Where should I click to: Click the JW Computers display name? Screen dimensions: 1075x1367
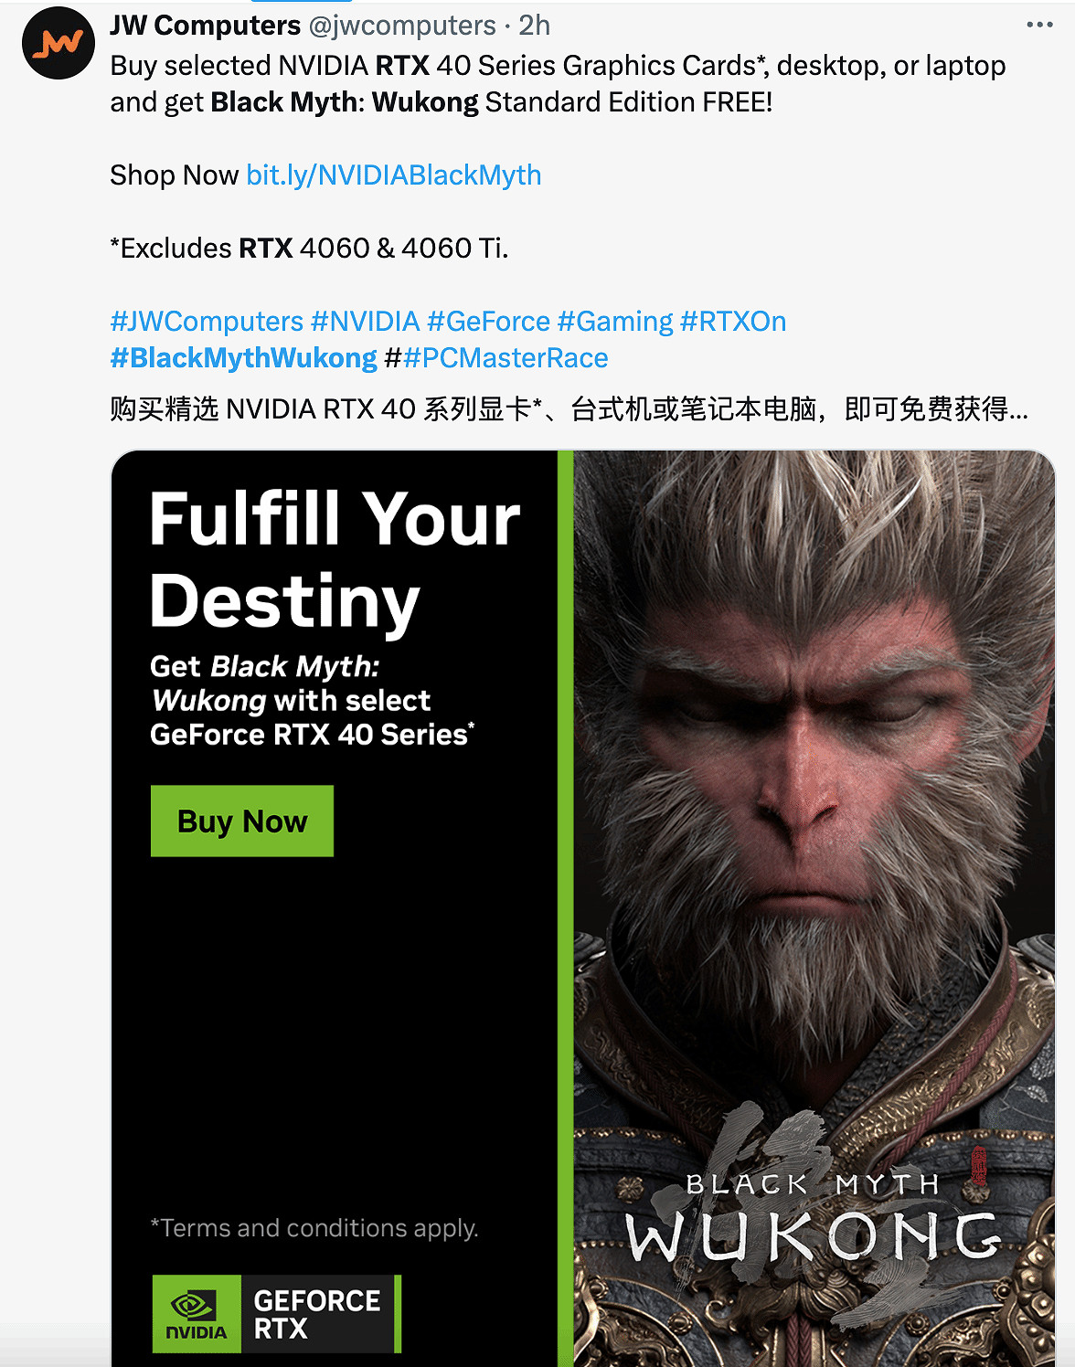205,26
